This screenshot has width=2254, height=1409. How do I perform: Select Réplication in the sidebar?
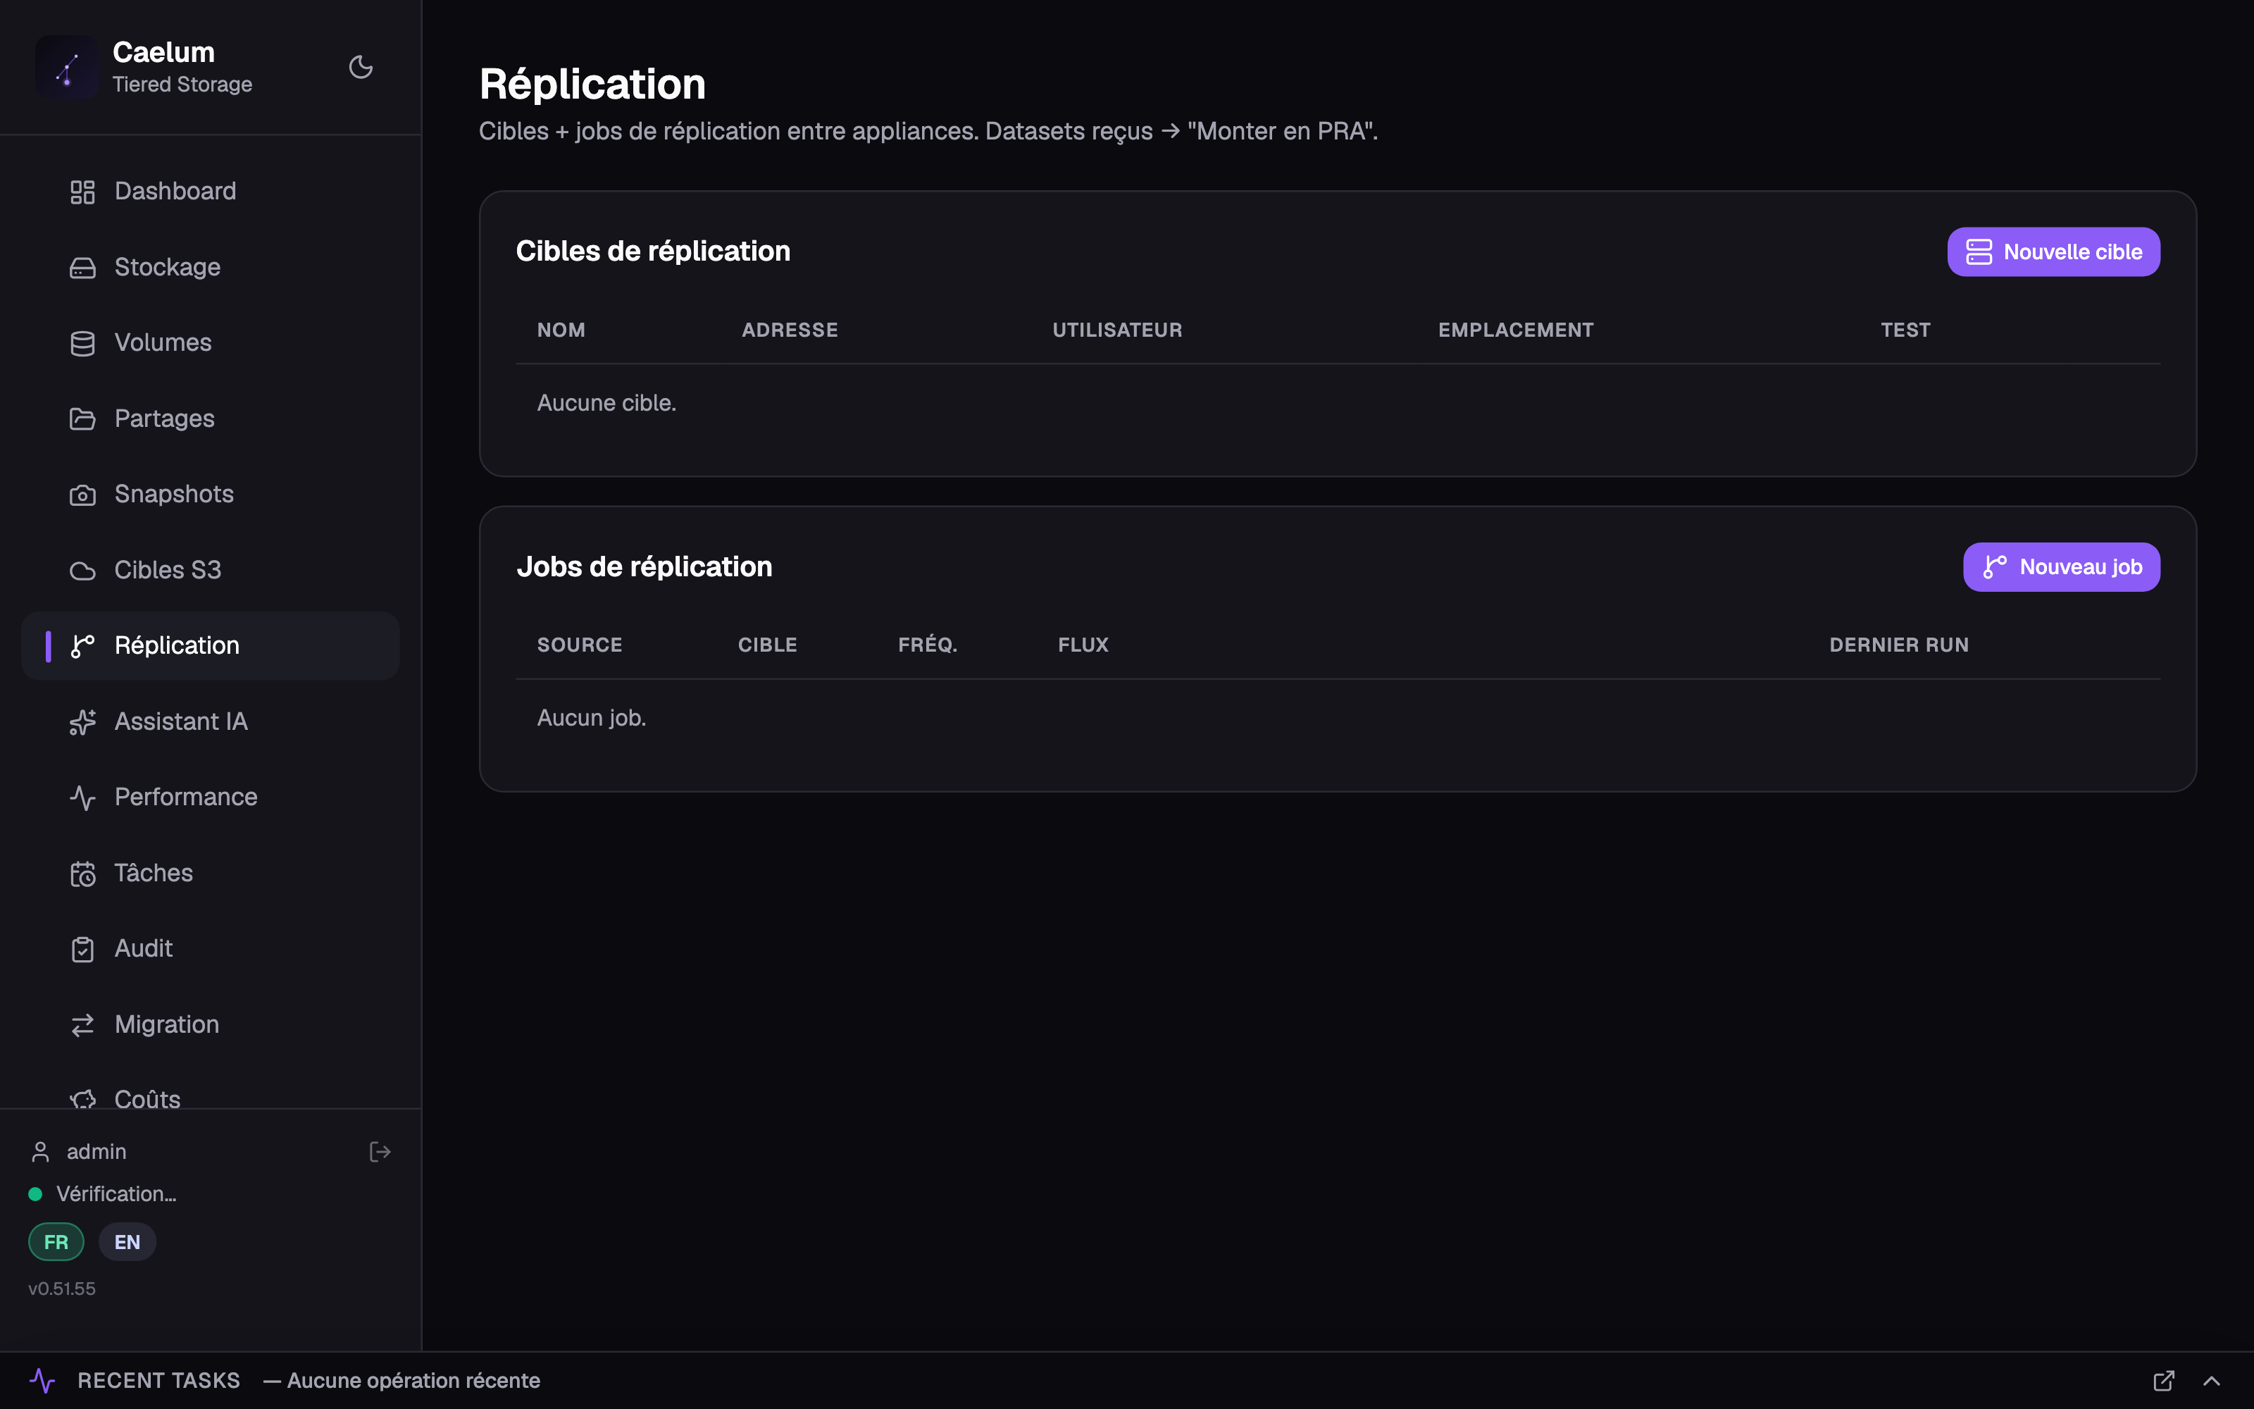211,645
